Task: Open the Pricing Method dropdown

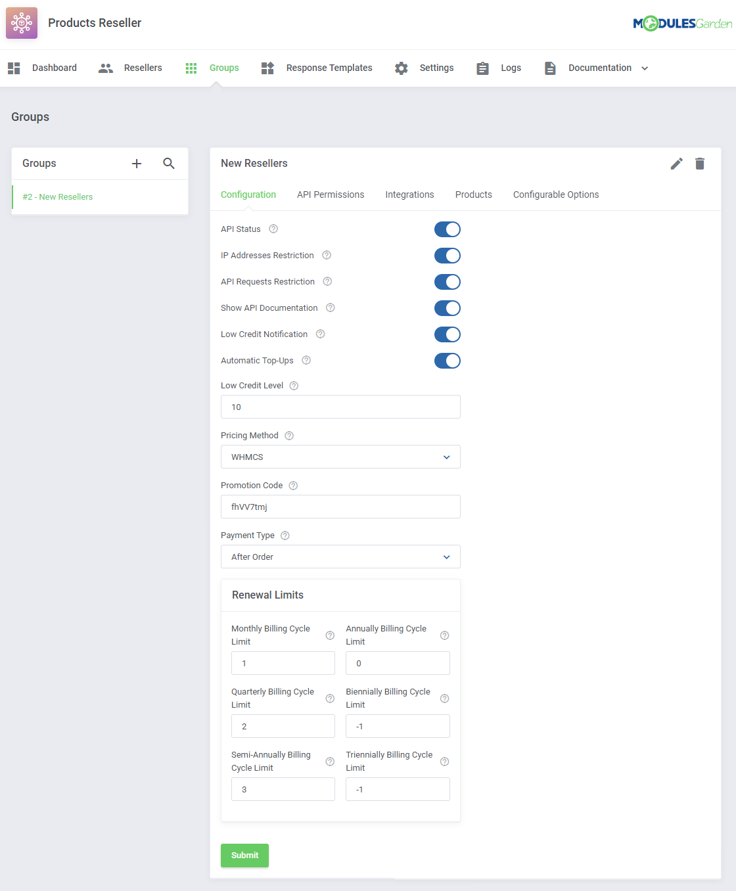Action: click(340, 457)
